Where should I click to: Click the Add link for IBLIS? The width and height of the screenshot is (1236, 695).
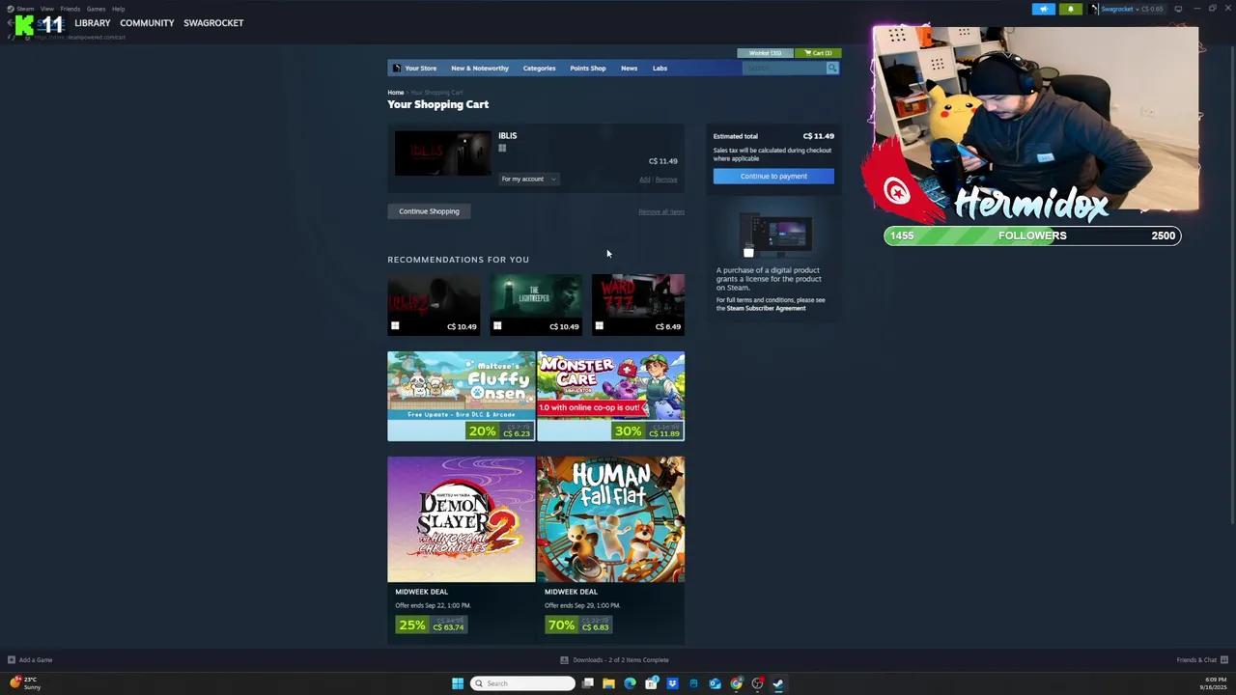click(644, 180)
